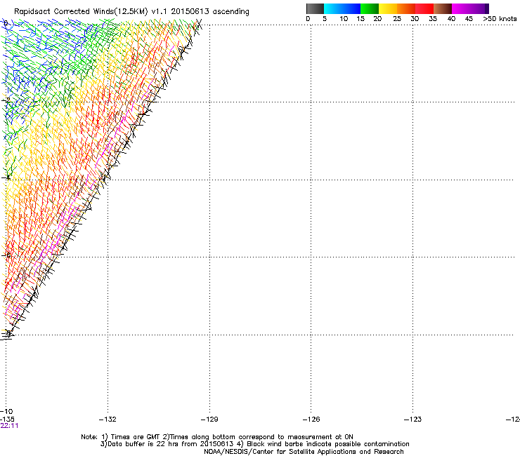This screenshot has height=456, width=520.
Task: Select the gray 0-5 knots color segment
Action: (x=315, y=8)
